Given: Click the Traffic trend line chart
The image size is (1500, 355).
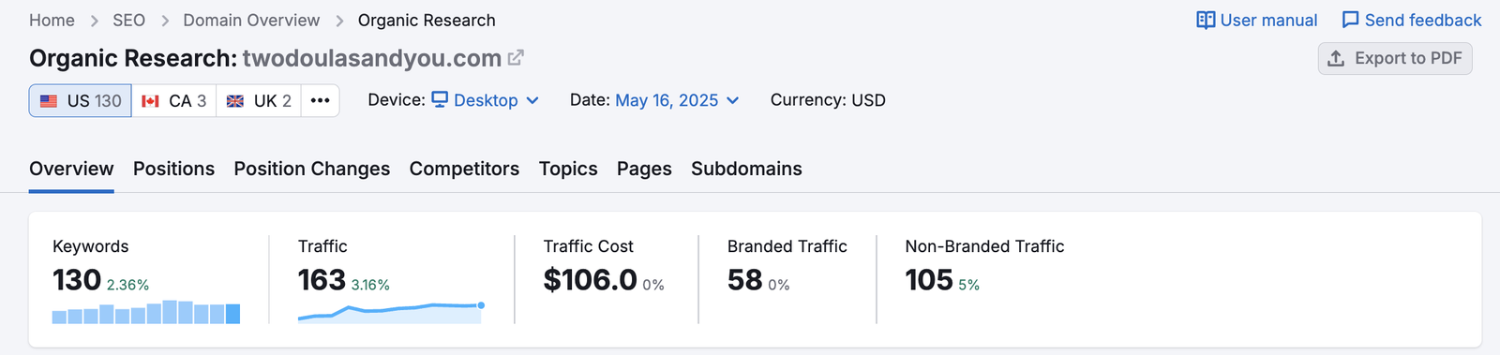Looking at the screenshot, I should (391, 312).
